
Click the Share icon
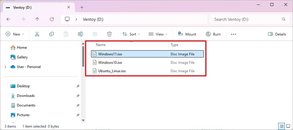[95, 34]
